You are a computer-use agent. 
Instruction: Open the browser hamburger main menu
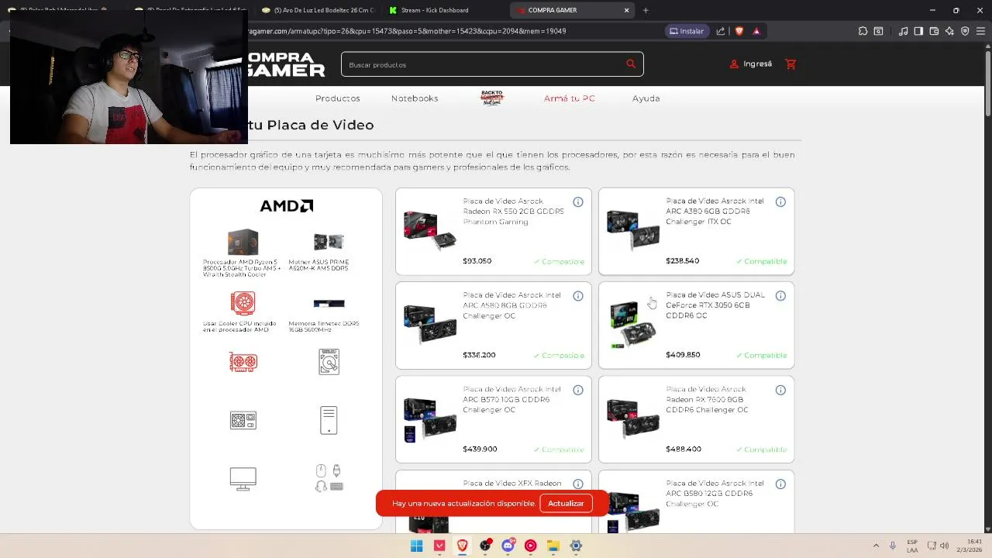pos(980,31)
